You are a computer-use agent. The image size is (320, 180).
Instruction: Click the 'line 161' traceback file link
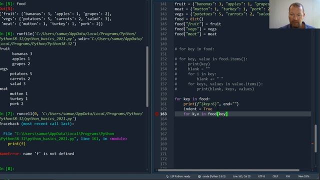(89, 139)
